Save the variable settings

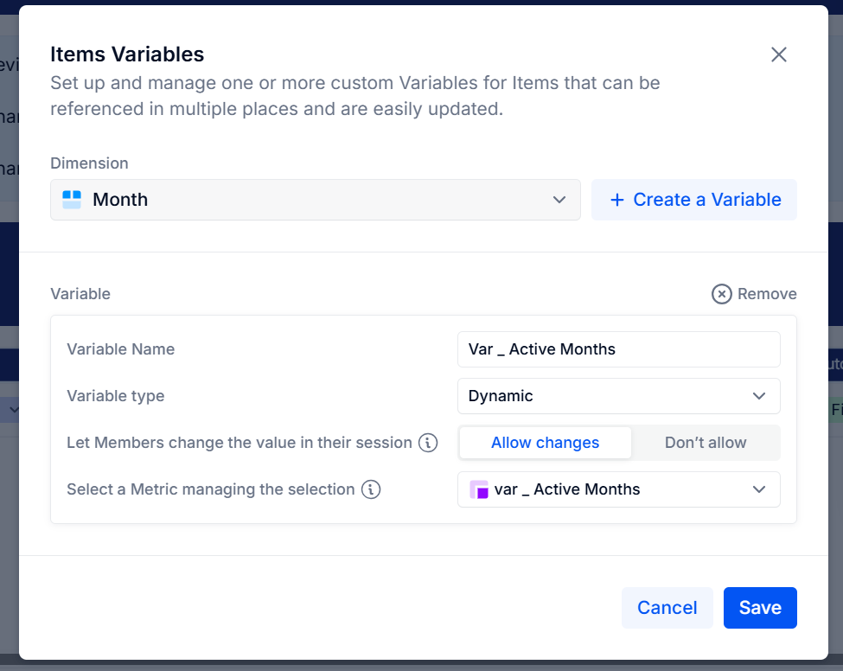760,608
